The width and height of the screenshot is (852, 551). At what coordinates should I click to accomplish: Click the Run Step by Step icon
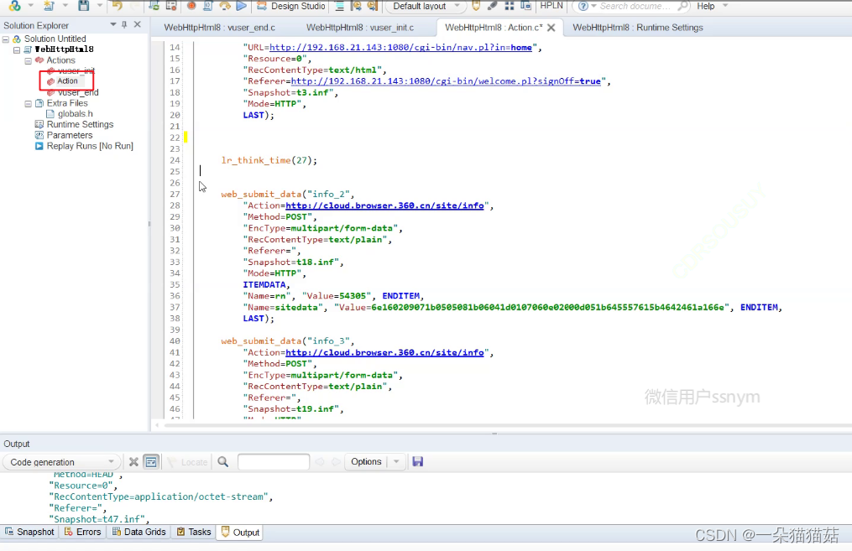(x=225, y=5)
